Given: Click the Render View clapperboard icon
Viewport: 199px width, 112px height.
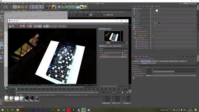Looking at the screenshot, I should click(47, 7).
